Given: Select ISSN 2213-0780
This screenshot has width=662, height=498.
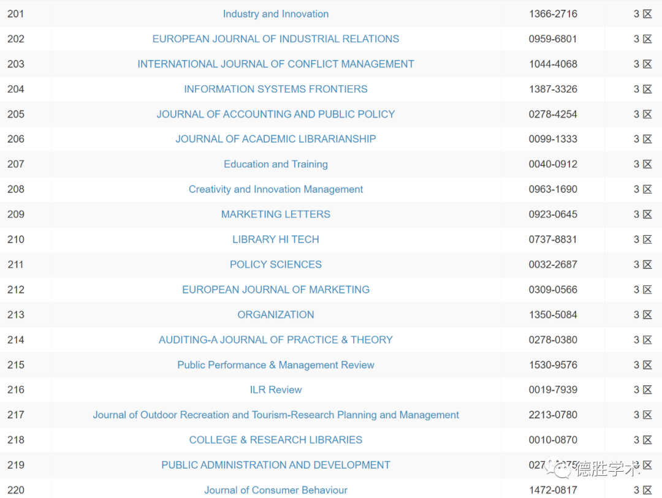Looking at the screenshot, I should coord(553,415).
